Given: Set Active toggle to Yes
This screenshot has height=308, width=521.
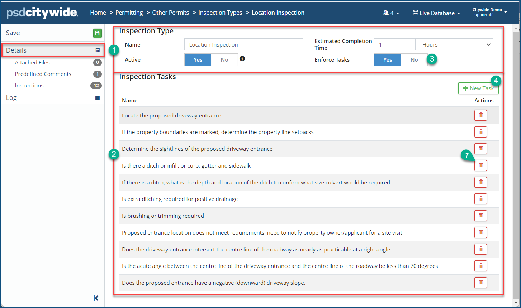Looking at the screenshot, I should [198, 60].
